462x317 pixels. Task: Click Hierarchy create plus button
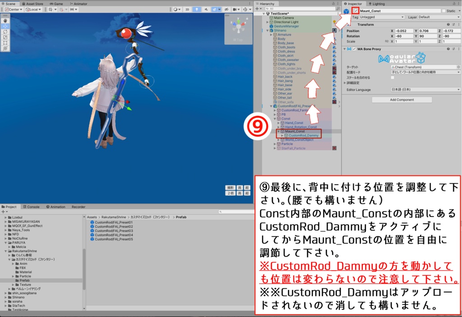258,9
